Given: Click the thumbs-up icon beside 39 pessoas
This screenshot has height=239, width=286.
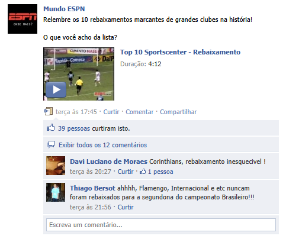Looking at the screenshot, I should (51, 128).
